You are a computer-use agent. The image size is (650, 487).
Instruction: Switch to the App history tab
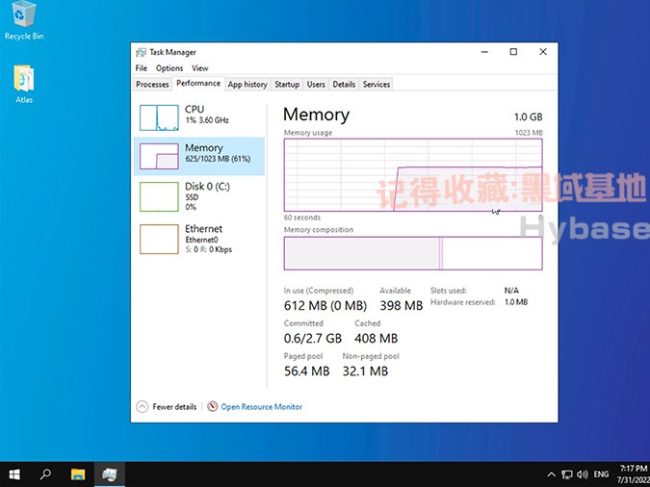(247, 84)
